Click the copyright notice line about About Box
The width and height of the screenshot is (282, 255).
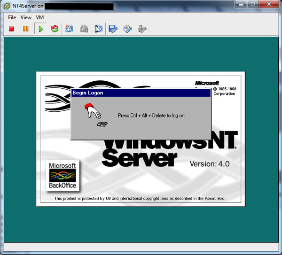pyautogui.click(x=140, y=198)
